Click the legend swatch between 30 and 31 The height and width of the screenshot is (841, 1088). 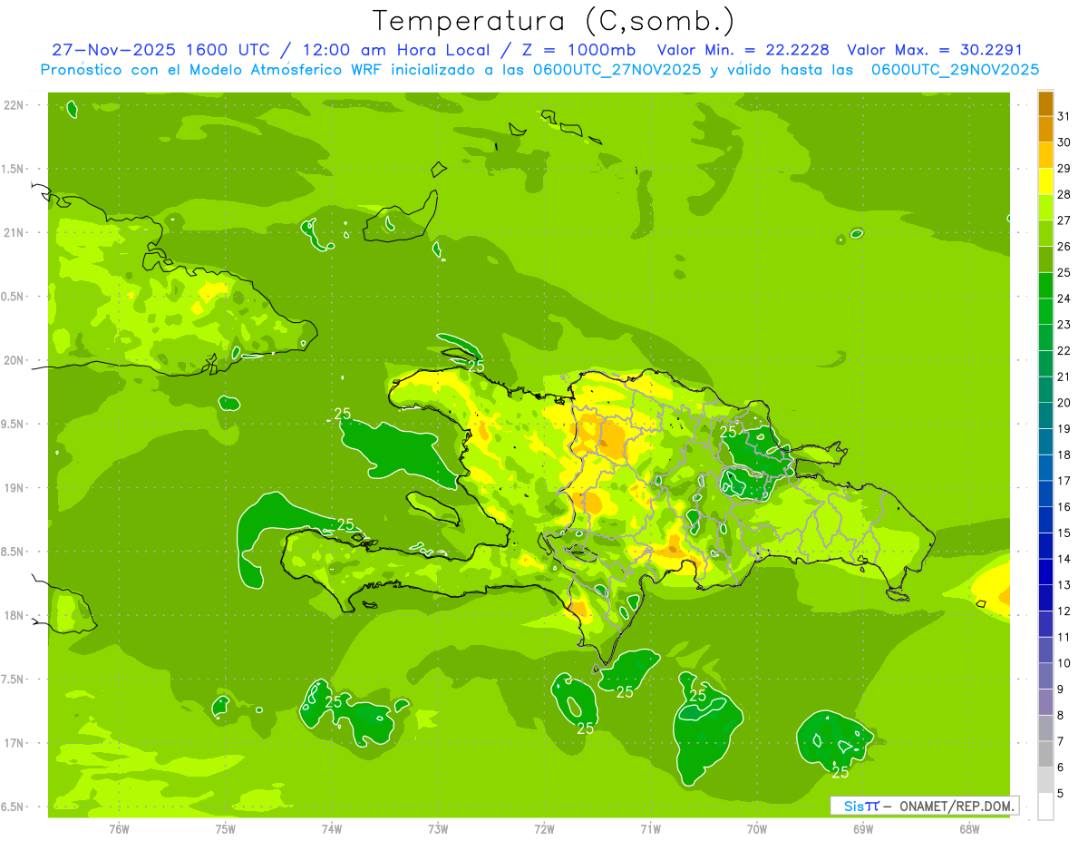[x=1045, y=129]
